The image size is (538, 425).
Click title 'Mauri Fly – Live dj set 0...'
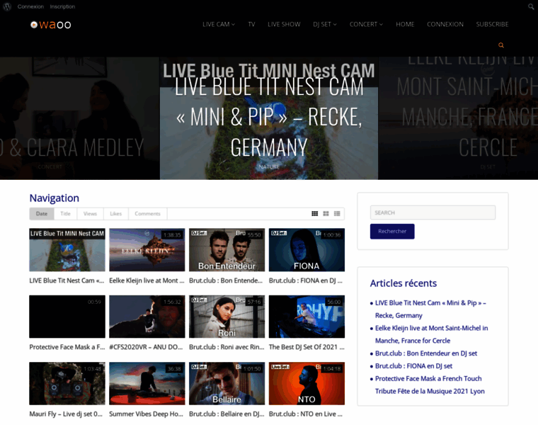[66, 414]
